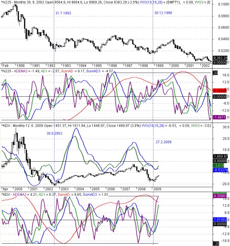Click the 30.9.2002 date marker label

pos(54,133)
